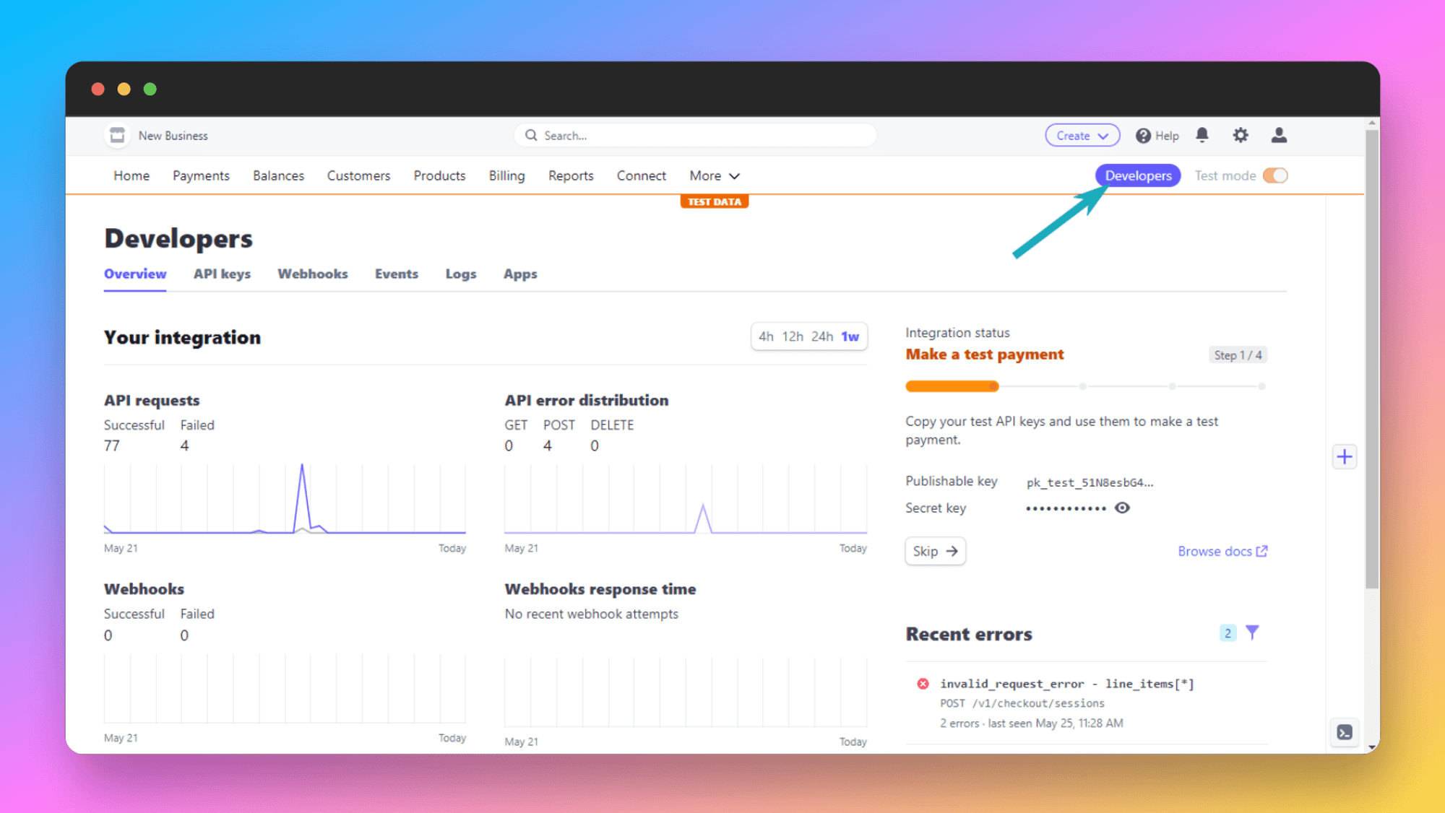The height and width of the screenshot is (813, 1445).
Task: Select the 24h time range option
Action: coord(821,336)
